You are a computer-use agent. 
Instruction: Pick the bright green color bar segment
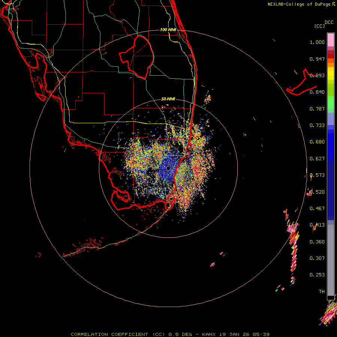[331, 102]
